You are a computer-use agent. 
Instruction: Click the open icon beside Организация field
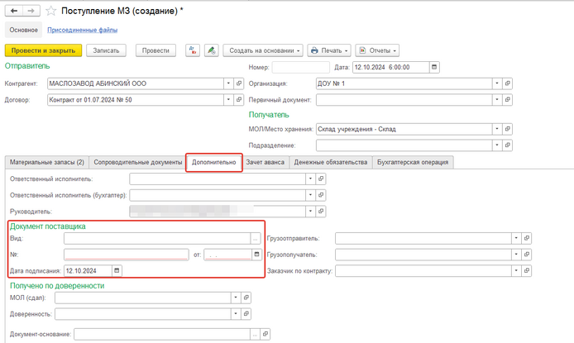508,83
